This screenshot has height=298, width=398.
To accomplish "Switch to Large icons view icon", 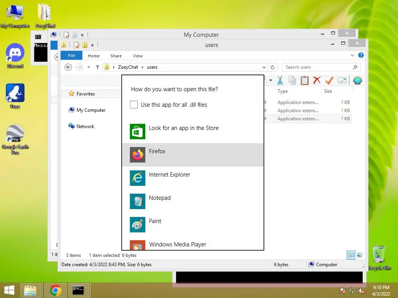I will point(360,255).
